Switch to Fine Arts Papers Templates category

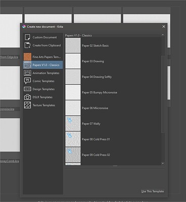43,57
